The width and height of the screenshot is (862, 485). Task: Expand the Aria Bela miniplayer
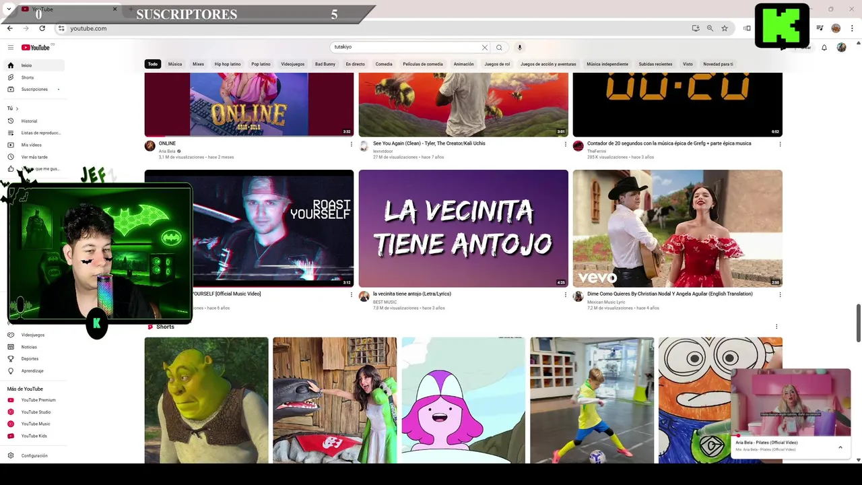coord(840,447)
